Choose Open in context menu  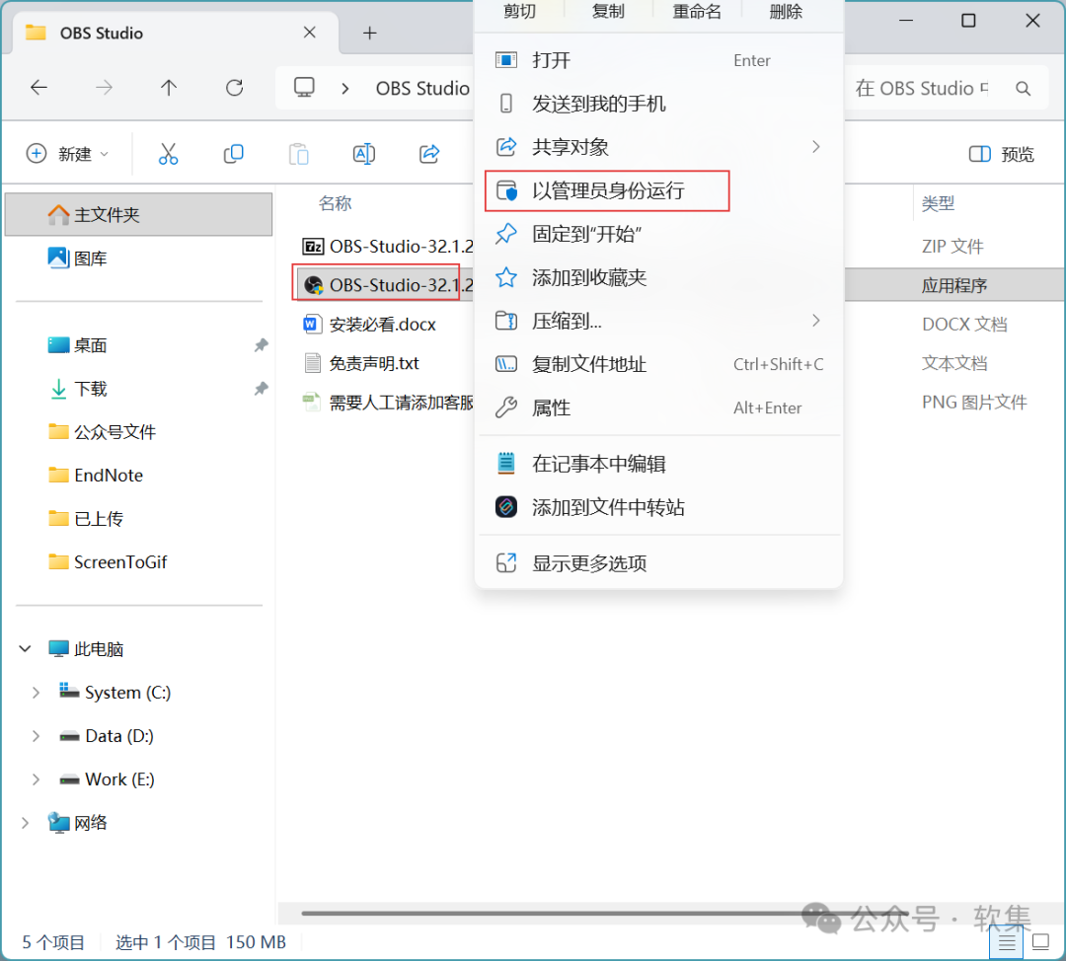[659, 60]
